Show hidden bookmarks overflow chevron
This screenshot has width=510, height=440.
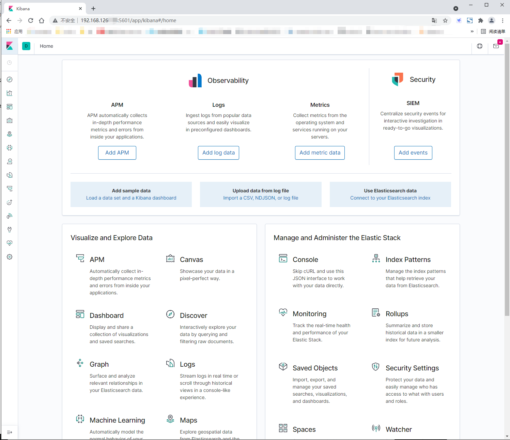pos(472,31)
